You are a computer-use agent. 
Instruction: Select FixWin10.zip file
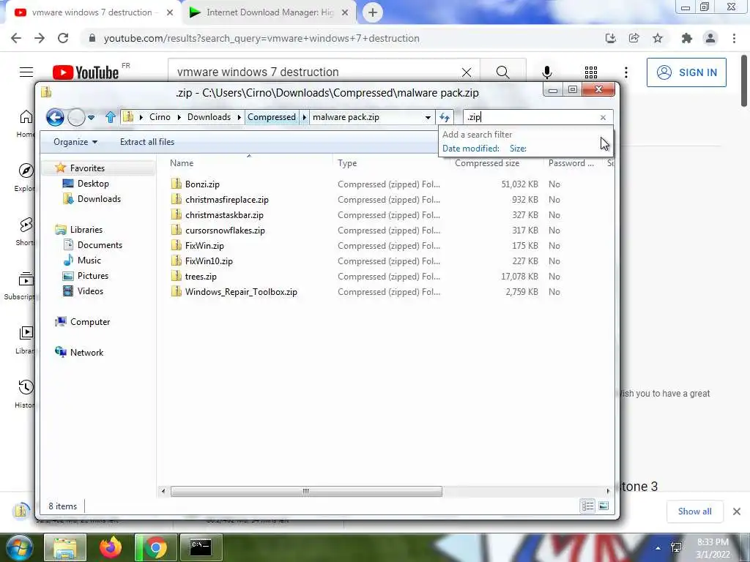click(209, 261)
